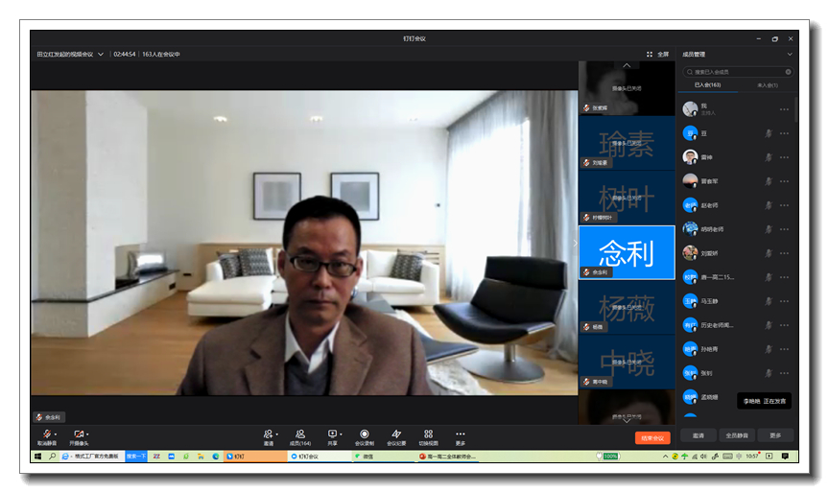Collapse the 成员管理 panel chevron
The width and height of the screenshot is (829, 493).
pyautogui.click(x=790, y=55)
